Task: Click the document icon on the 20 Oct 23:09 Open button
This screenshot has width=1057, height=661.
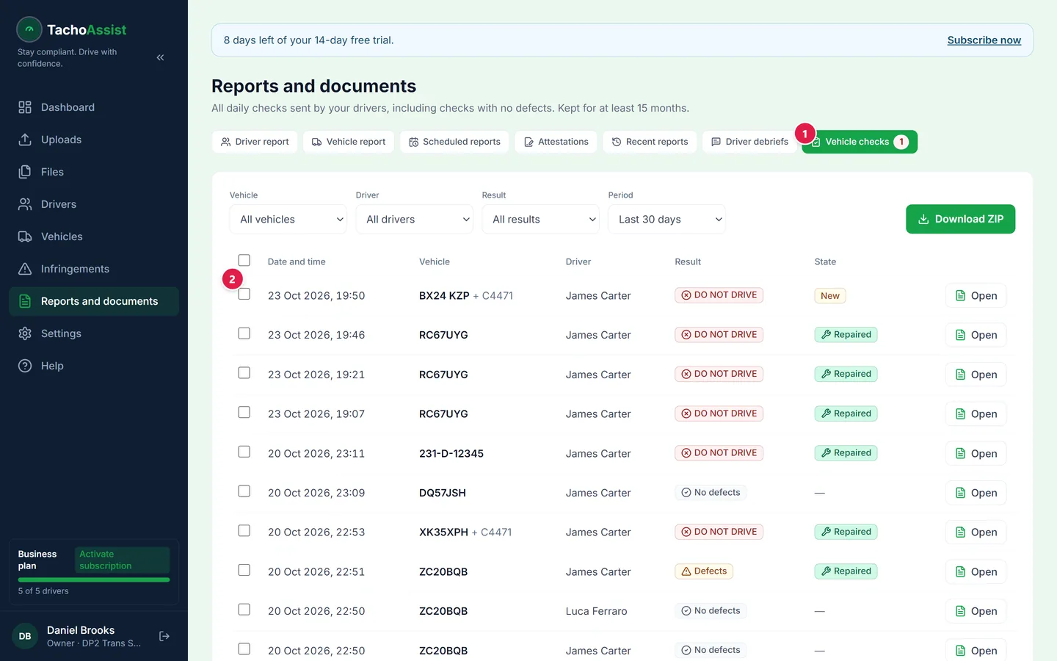Action: coord(960,493)
